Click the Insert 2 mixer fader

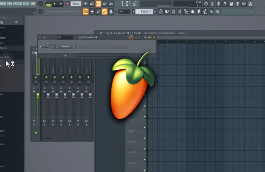click(56, 95)
